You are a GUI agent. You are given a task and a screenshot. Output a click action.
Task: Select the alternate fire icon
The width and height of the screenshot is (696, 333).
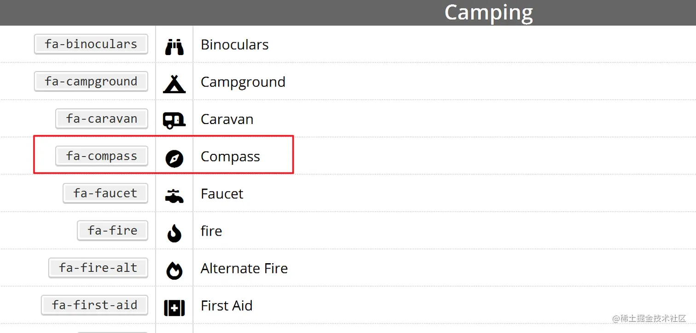click(174, 271)
